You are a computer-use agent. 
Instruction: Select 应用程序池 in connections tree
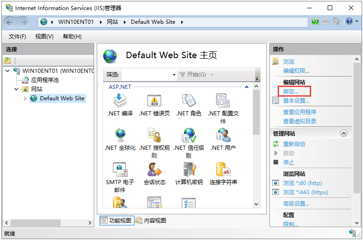45,80
